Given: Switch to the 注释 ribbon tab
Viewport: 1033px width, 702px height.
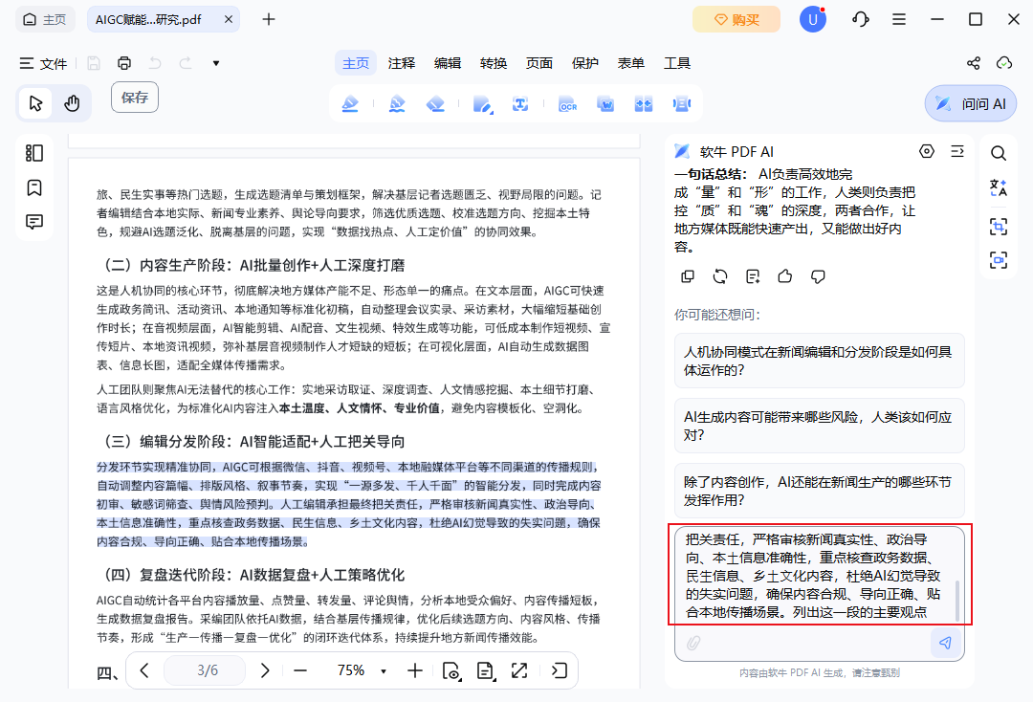Looking at the screenshot, I should pos(401,63).
